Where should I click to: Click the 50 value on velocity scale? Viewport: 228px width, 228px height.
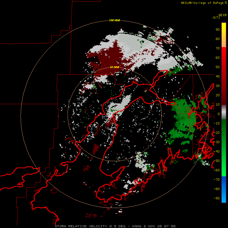[x=218, y=67]
